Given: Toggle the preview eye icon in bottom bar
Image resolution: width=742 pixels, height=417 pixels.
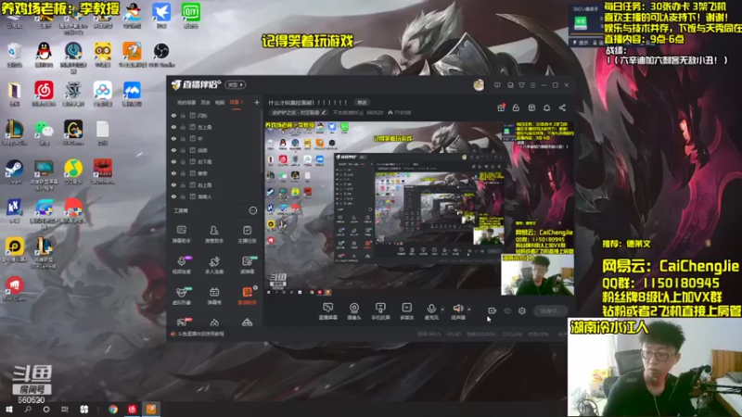Looking at the screenshot, I should pos(506,310).
